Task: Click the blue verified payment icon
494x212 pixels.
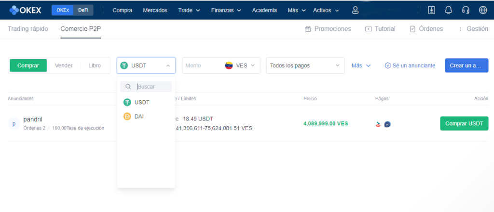Action: coord(387,124)
